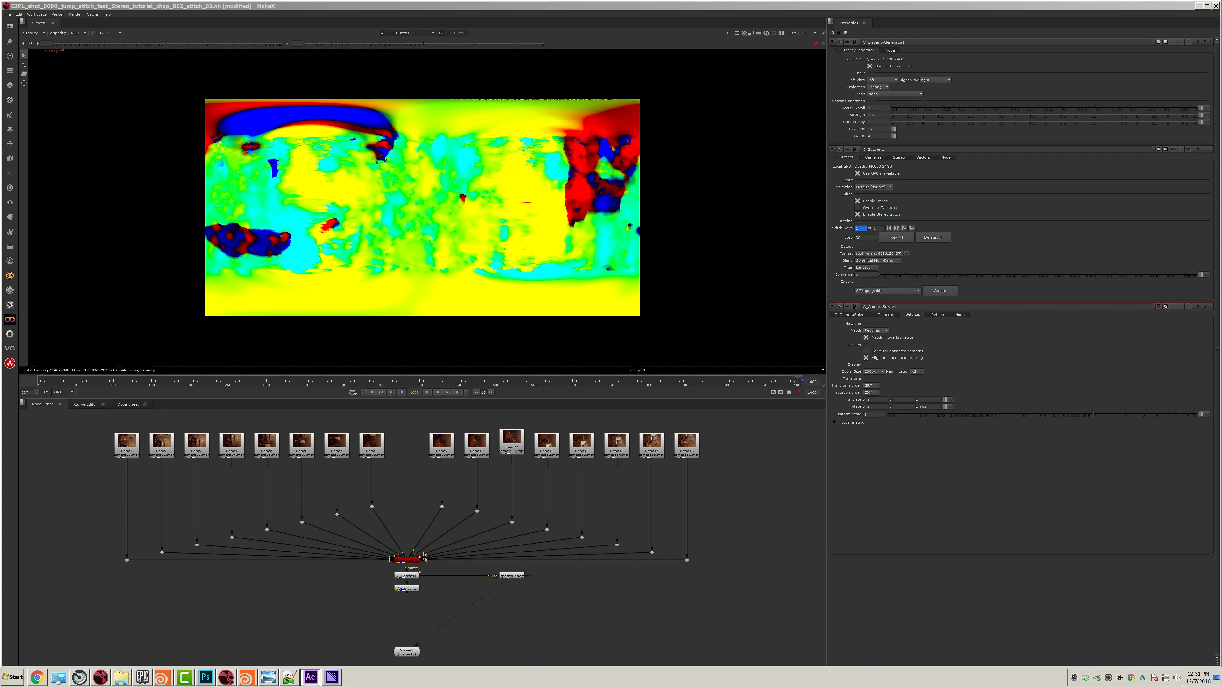1222x687 pixels.
Task: Toggle the timeline lock icon
Action: point(789,392)
